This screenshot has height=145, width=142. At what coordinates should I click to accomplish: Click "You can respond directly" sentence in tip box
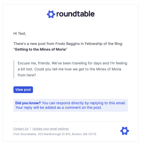coord(84,103)
